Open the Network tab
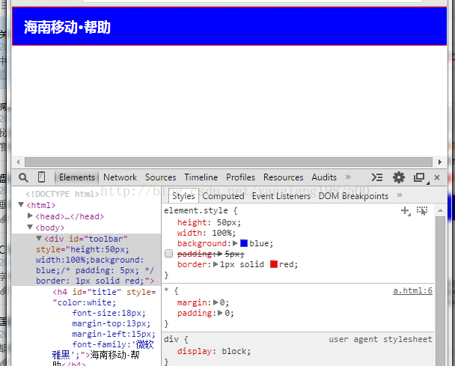The height and width of the screenshot is (366, 455). (x=120, y=177)
